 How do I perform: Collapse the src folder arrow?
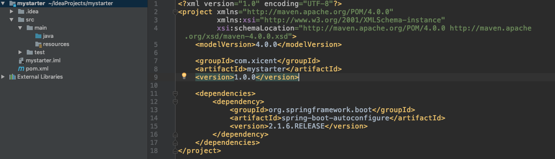tap(12, 20)
